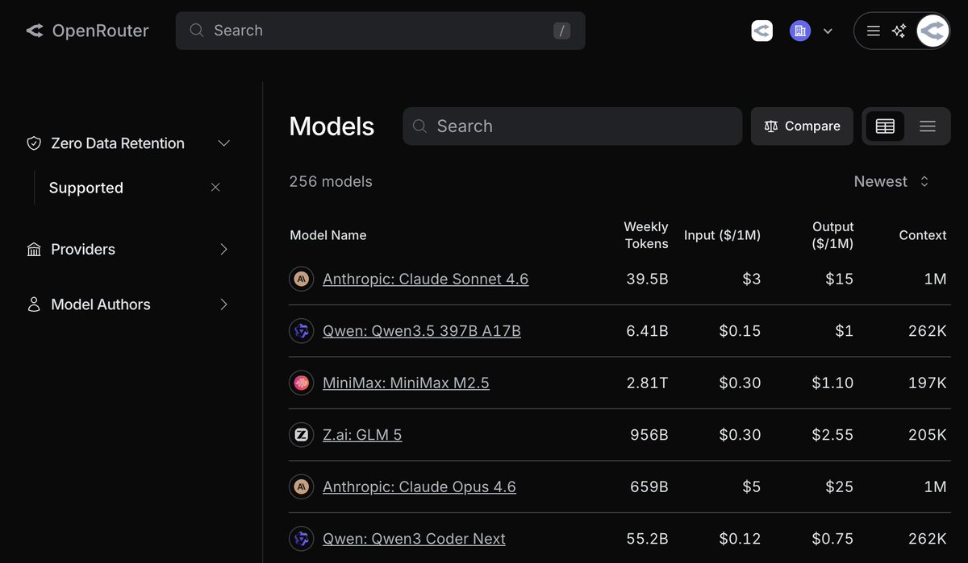Image resolution: width=968 pixels, height=563 pixels.
Task: Click the slash shortcut key badge
Action: [562, 31]
